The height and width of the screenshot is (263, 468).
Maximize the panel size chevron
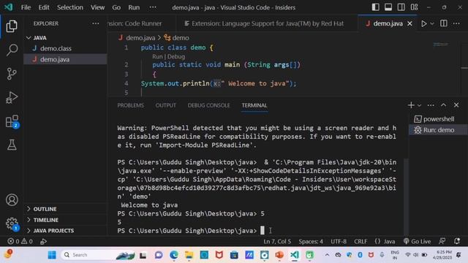[x=444, y=105]
